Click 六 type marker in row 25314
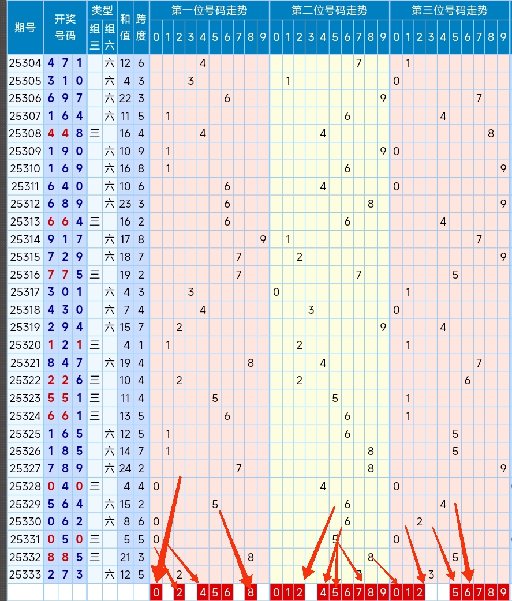The width and height of the screenshot is (512, 601). click(110, 239)
